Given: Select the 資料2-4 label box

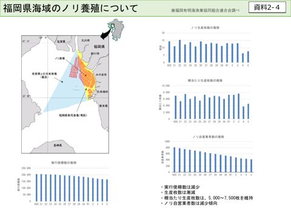Looking at the screenshot, I should pyautogui.click(x=267, y=7).
